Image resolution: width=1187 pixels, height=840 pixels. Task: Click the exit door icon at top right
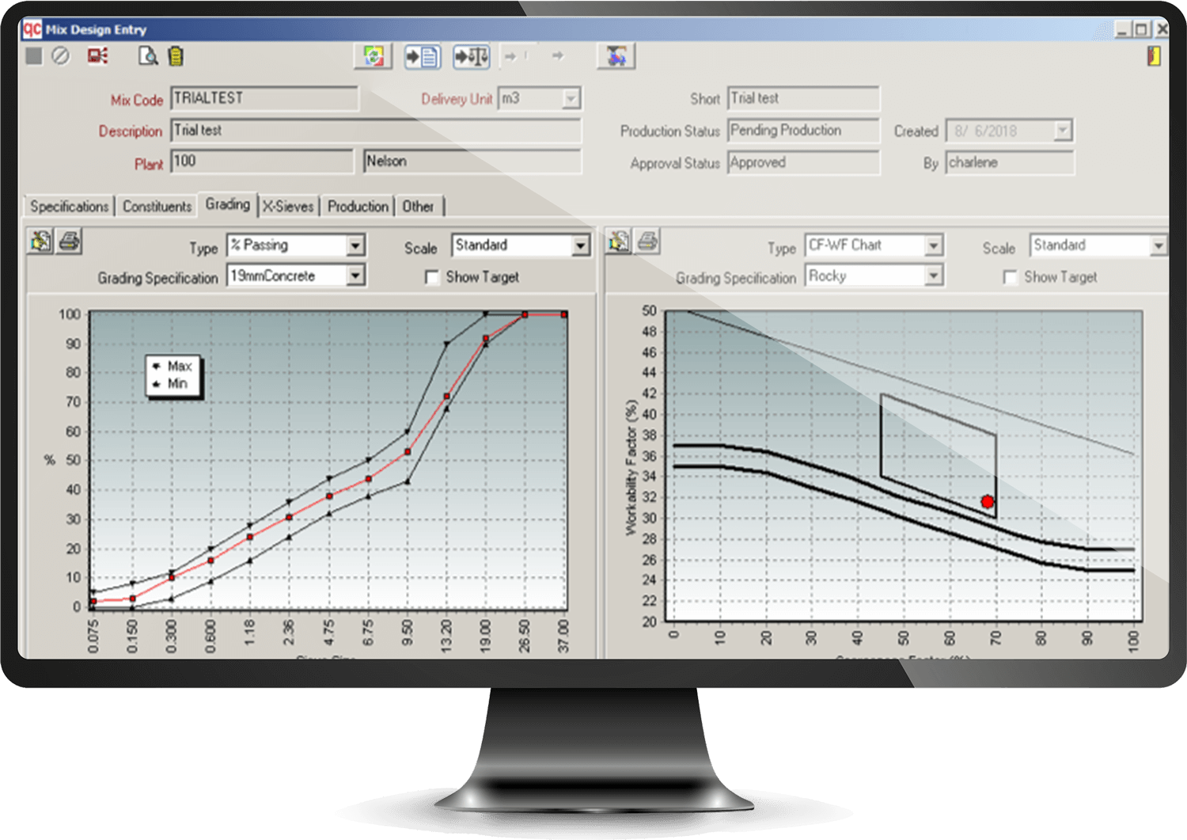point(1155,56)
